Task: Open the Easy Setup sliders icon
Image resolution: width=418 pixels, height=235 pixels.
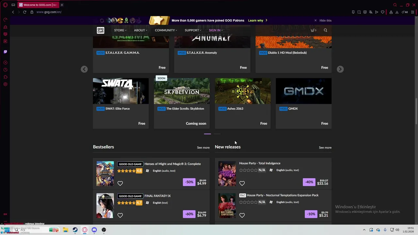Action: click(413, 12)
